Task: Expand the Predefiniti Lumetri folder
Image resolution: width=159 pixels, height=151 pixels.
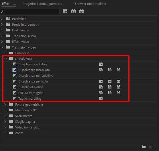Action: (x=2, y=25)
